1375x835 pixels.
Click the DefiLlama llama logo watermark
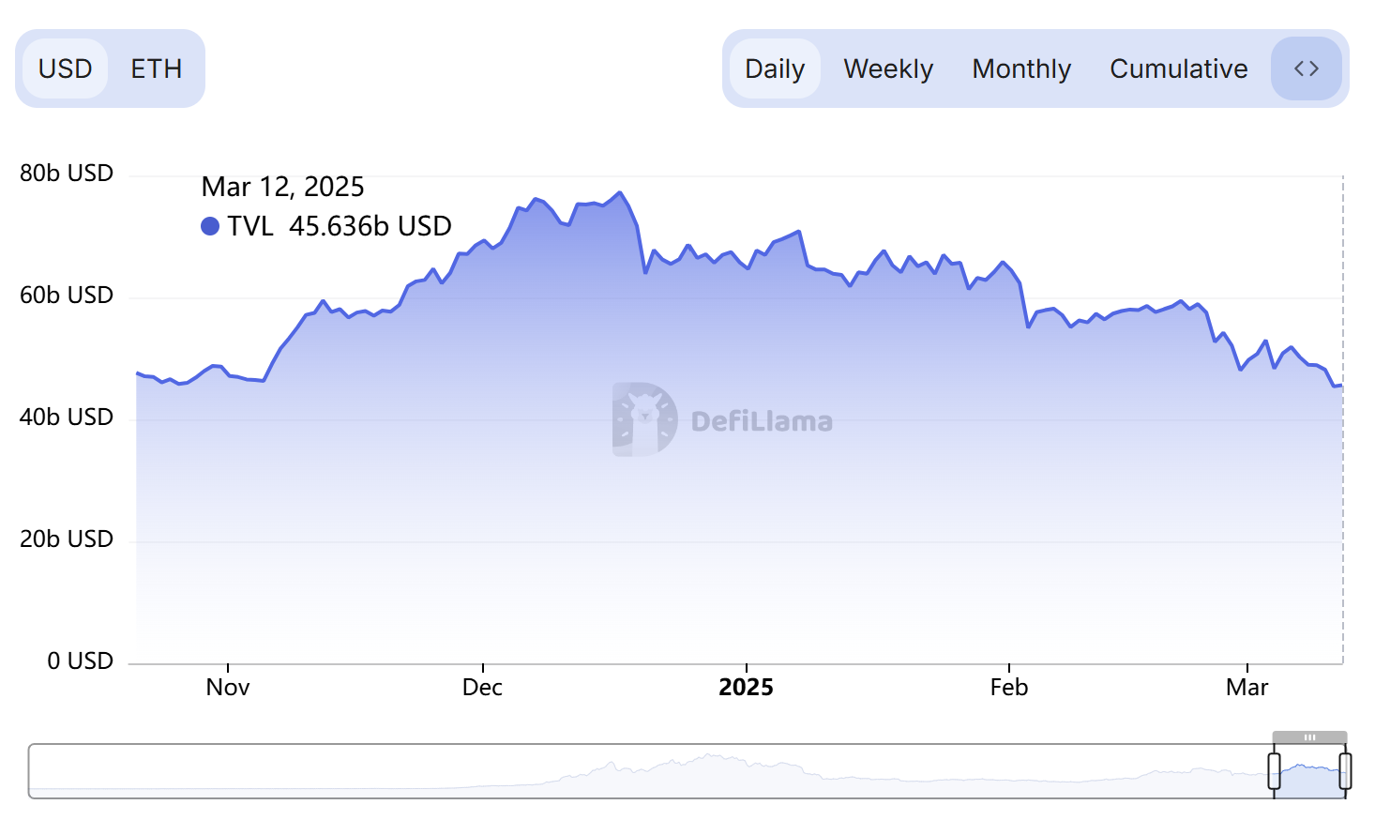(644, 419)
